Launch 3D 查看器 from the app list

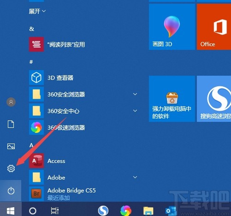(x=60, y=78)
